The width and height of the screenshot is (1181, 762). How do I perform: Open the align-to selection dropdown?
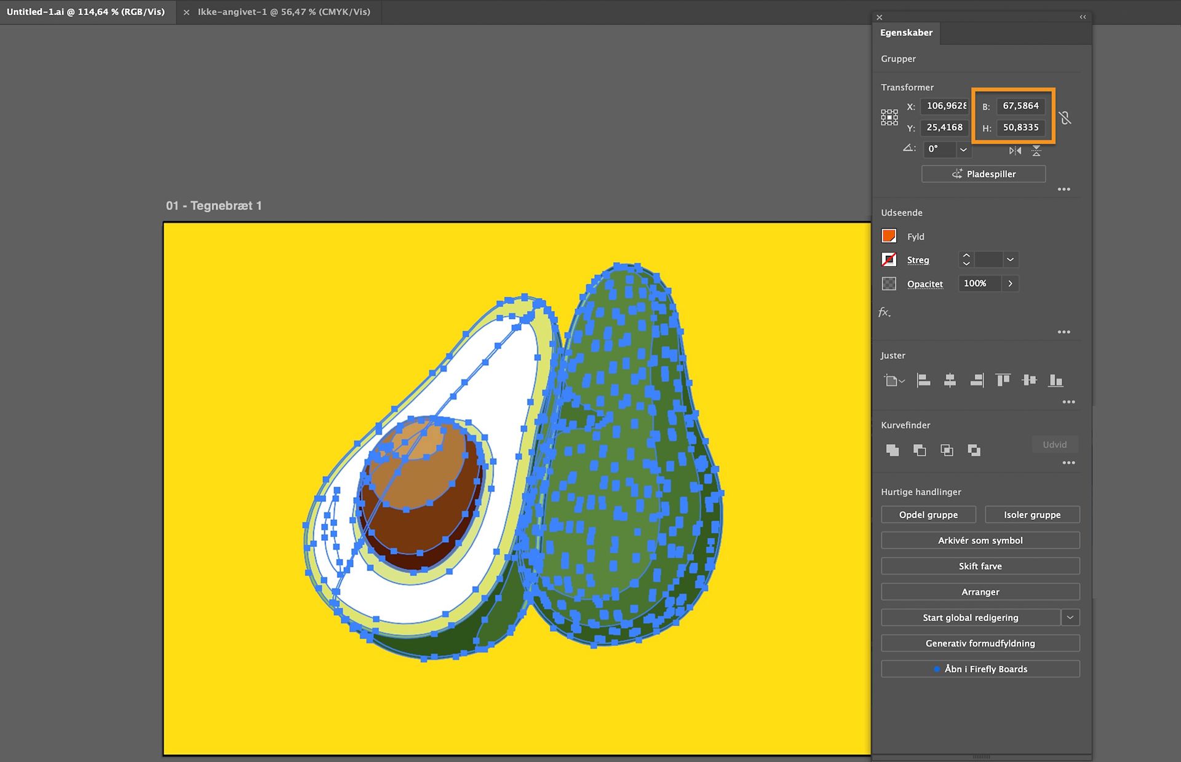click(x=894, y=381)
